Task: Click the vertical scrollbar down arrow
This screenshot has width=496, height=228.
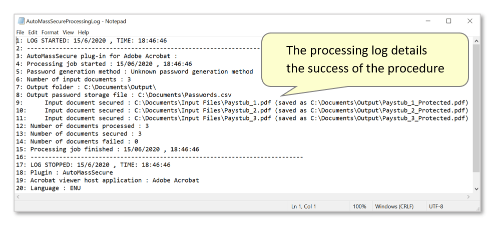Action: (x=476, y=189)
